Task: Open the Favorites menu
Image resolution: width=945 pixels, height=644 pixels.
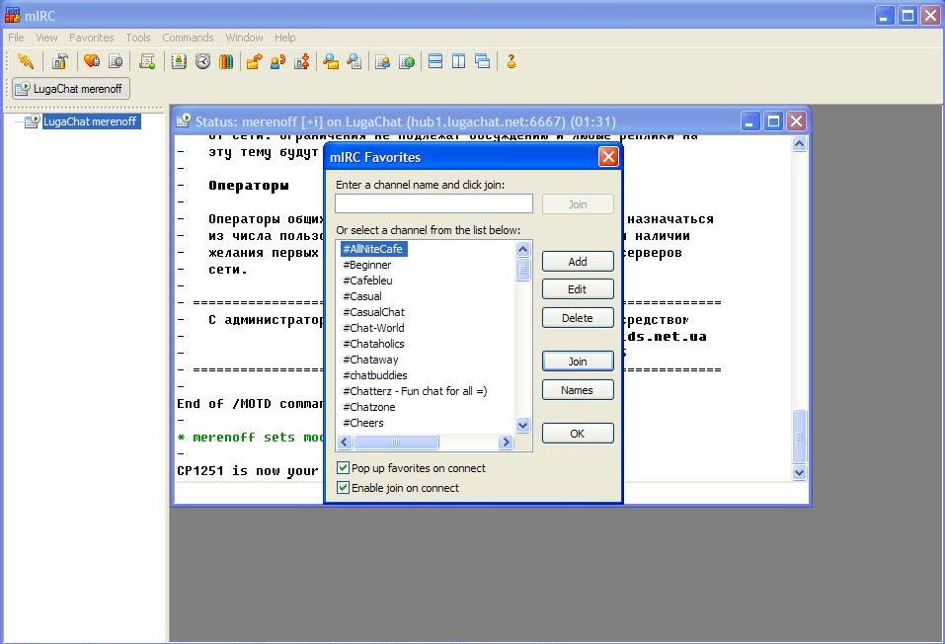Action: coord(92,38)
